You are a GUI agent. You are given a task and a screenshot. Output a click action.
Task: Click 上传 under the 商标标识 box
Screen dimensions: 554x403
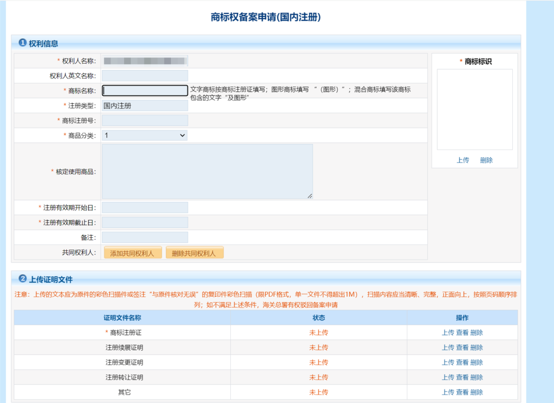pyautogui.click(x=463, y=160)
